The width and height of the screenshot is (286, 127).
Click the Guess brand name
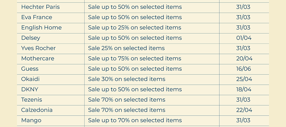[30, 69]
